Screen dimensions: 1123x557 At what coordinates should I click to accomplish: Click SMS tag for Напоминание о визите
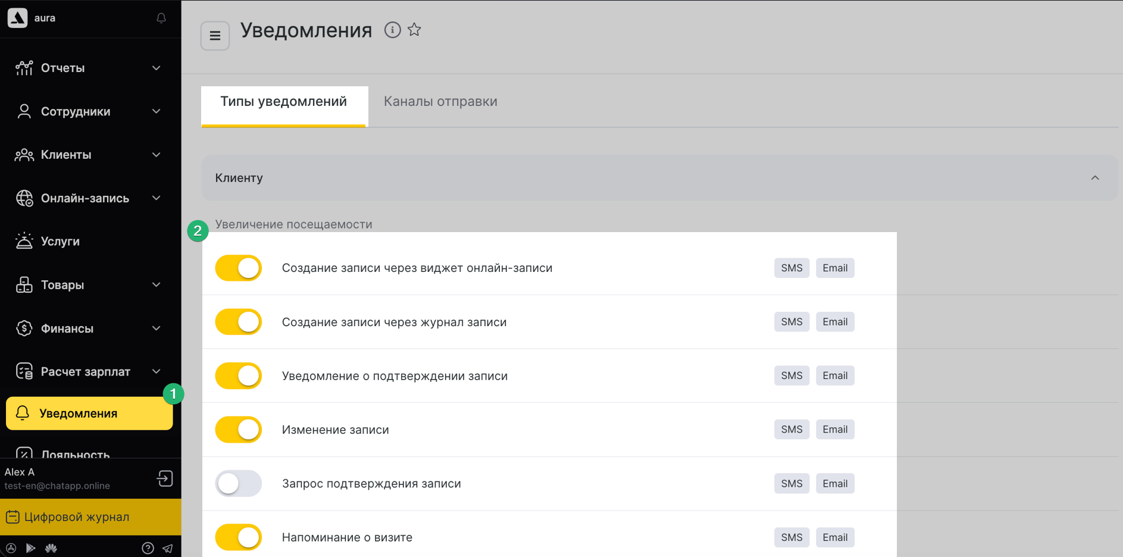(x=792, y=537)
